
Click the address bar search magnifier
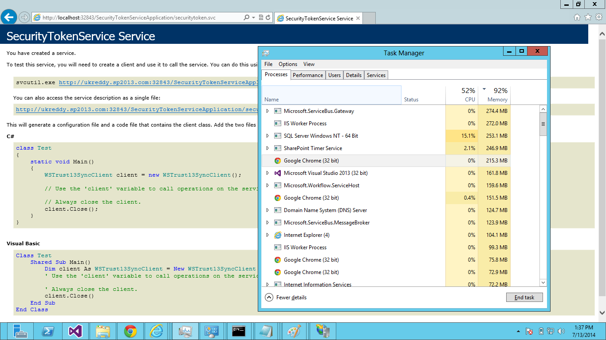pyautogui.click(x=247, y=18)
